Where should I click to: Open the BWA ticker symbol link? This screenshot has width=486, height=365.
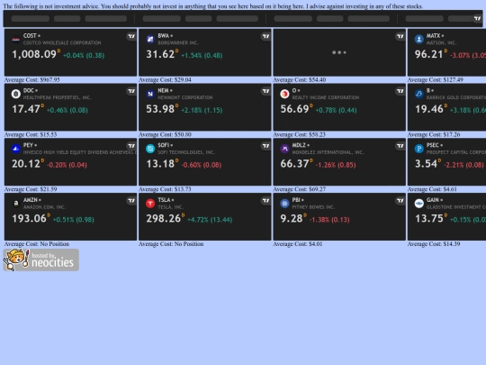pyautogui.click(x=163, y=36)
